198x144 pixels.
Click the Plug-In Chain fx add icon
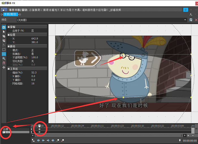pos(191,15)
